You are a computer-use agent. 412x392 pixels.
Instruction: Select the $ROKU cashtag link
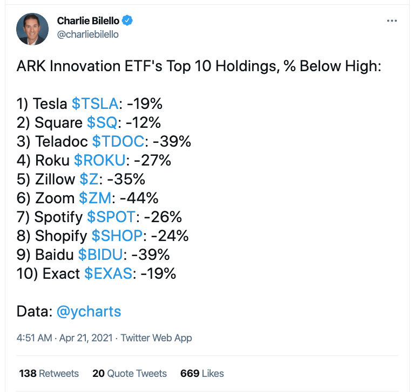99,160
